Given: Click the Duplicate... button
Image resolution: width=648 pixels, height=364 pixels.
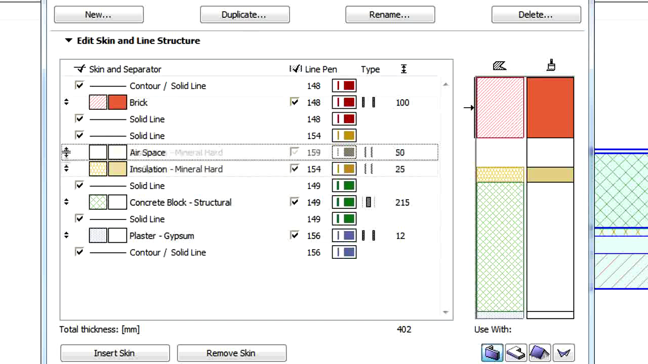Looking at the screenshot, I should pyautogui.click(x=245, y=15).
